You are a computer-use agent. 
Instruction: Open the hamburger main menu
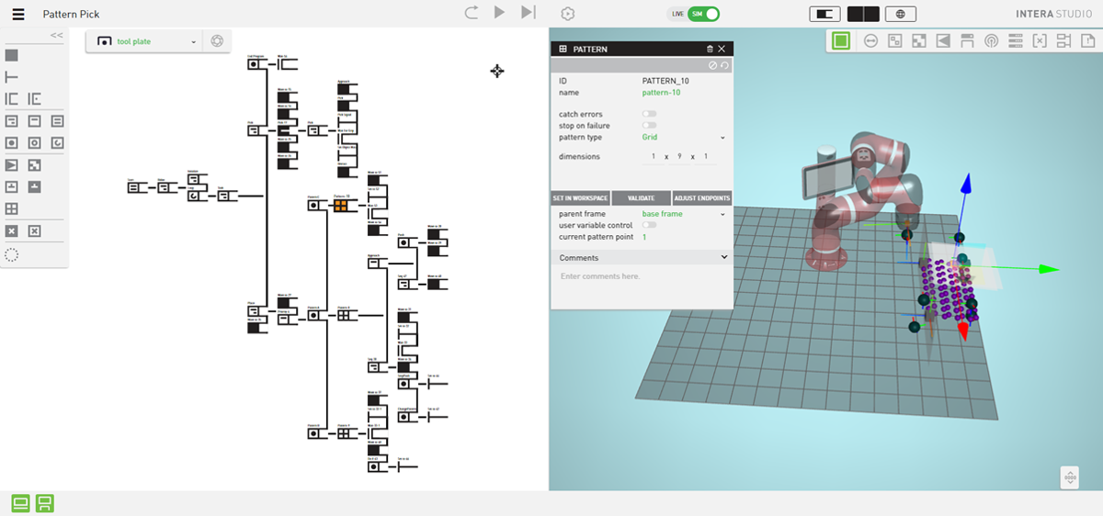coord(18,14)
